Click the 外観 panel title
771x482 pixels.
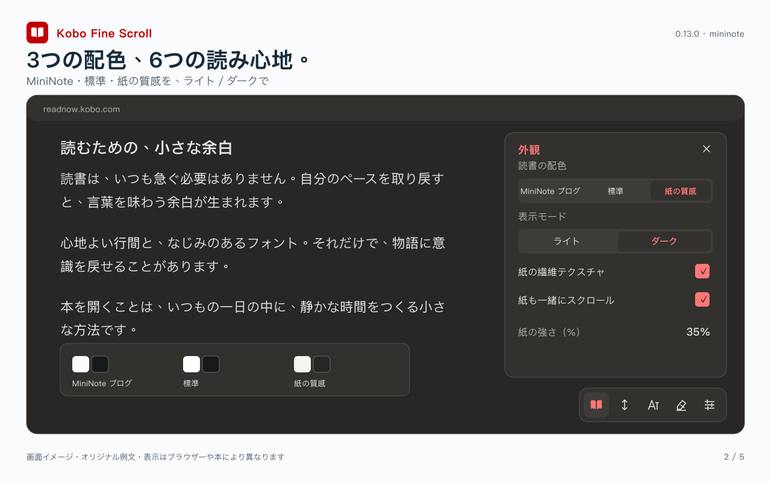[529, 150]
